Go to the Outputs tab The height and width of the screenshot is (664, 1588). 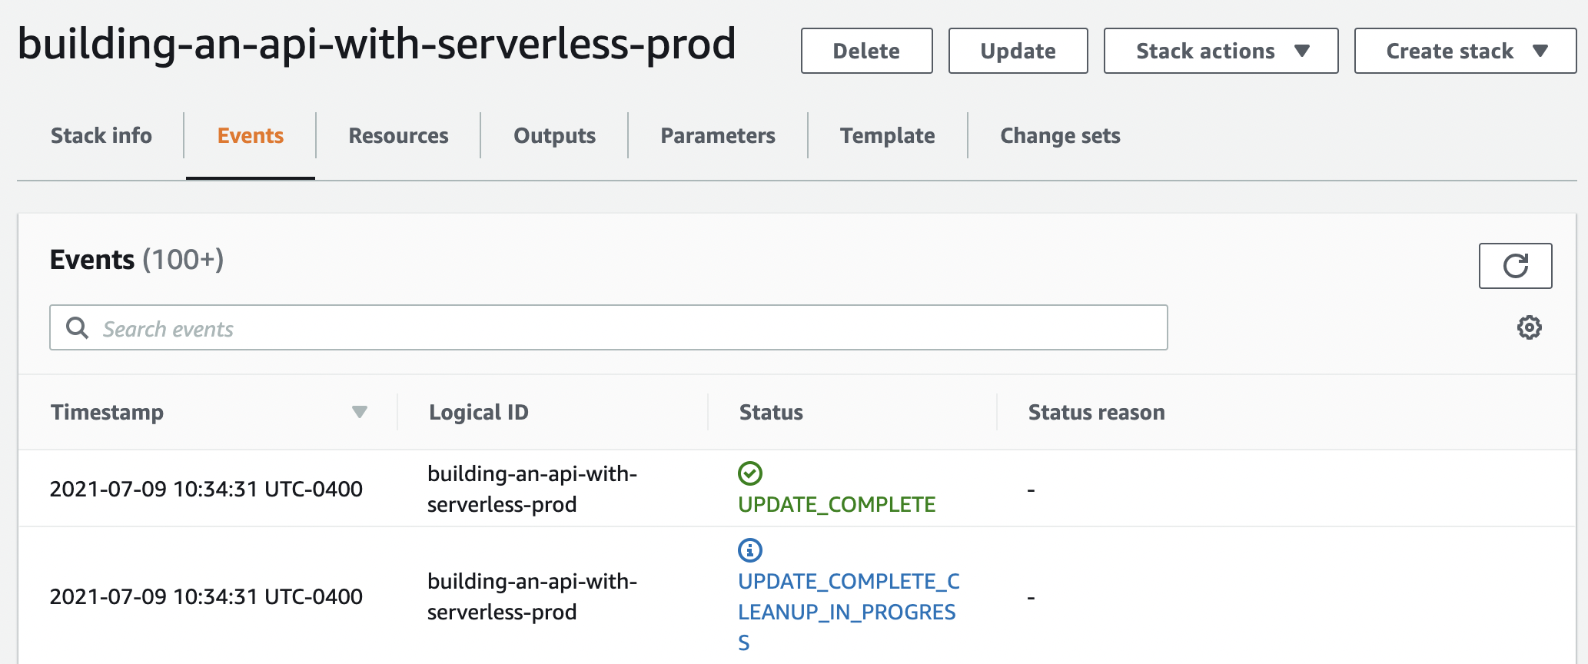point(554,135)
